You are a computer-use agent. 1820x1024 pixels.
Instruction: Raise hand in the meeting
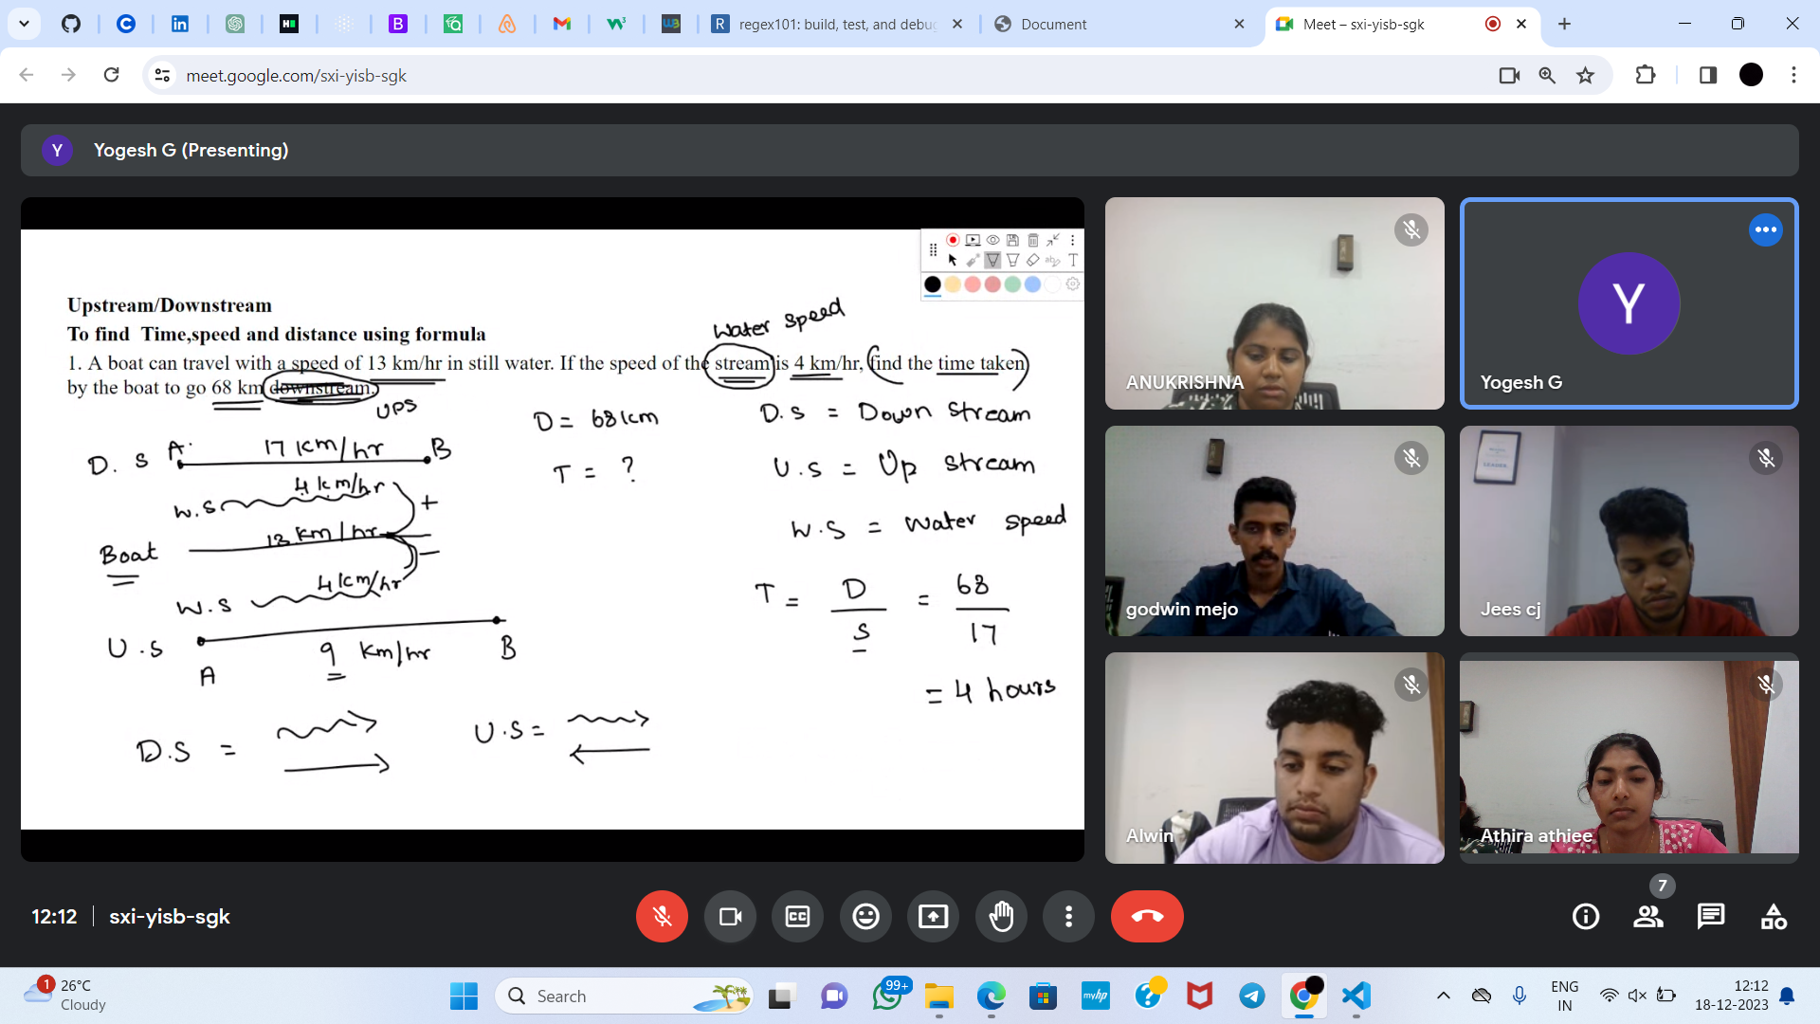pyautogui.click(x=1001, y=916)
